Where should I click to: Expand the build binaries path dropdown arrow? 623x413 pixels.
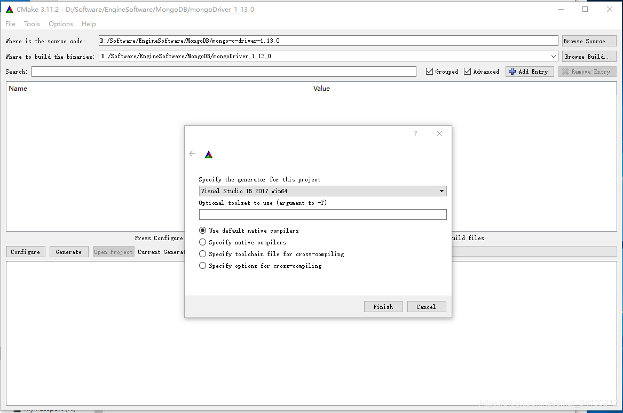click(x=553, y=57)
